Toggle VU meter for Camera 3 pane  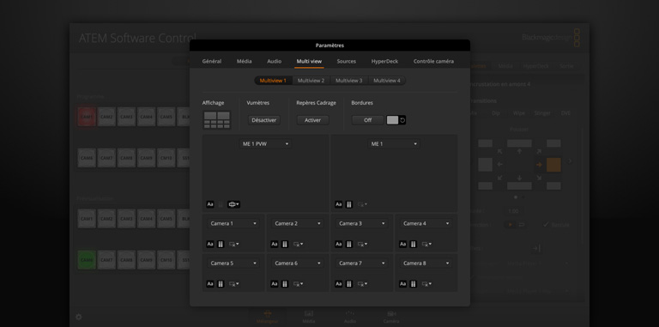pos(349,244)
